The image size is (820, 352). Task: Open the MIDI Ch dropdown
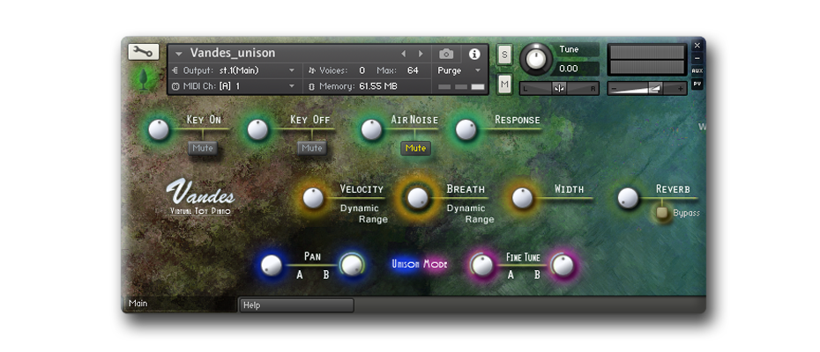click(x=292, y=86)
